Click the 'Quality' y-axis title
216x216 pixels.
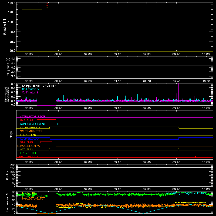[7, 175]
